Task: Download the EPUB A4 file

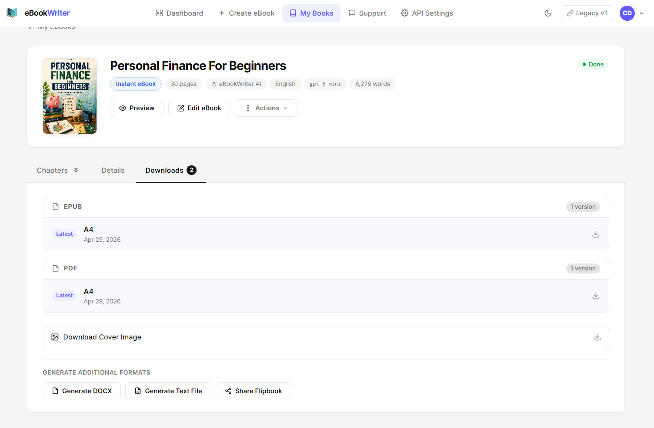Action: click(596, 234)
